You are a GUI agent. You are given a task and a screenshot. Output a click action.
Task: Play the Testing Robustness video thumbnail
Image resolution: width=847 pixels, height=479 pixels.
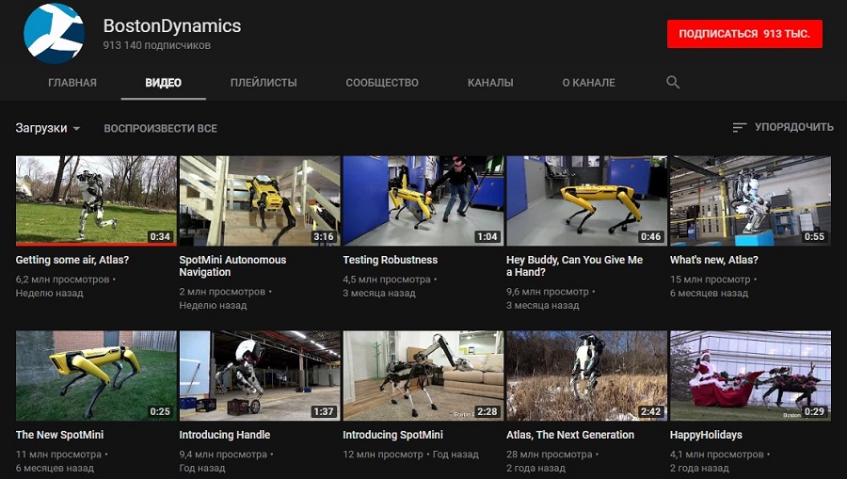(x=423, y=200)
